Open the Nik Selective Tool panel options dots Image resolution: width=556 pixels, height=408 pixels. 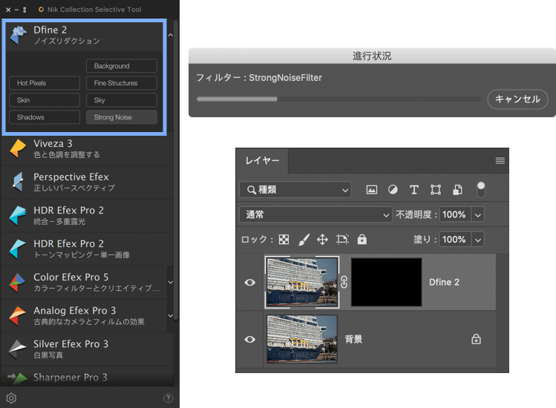tap(24, 10)
